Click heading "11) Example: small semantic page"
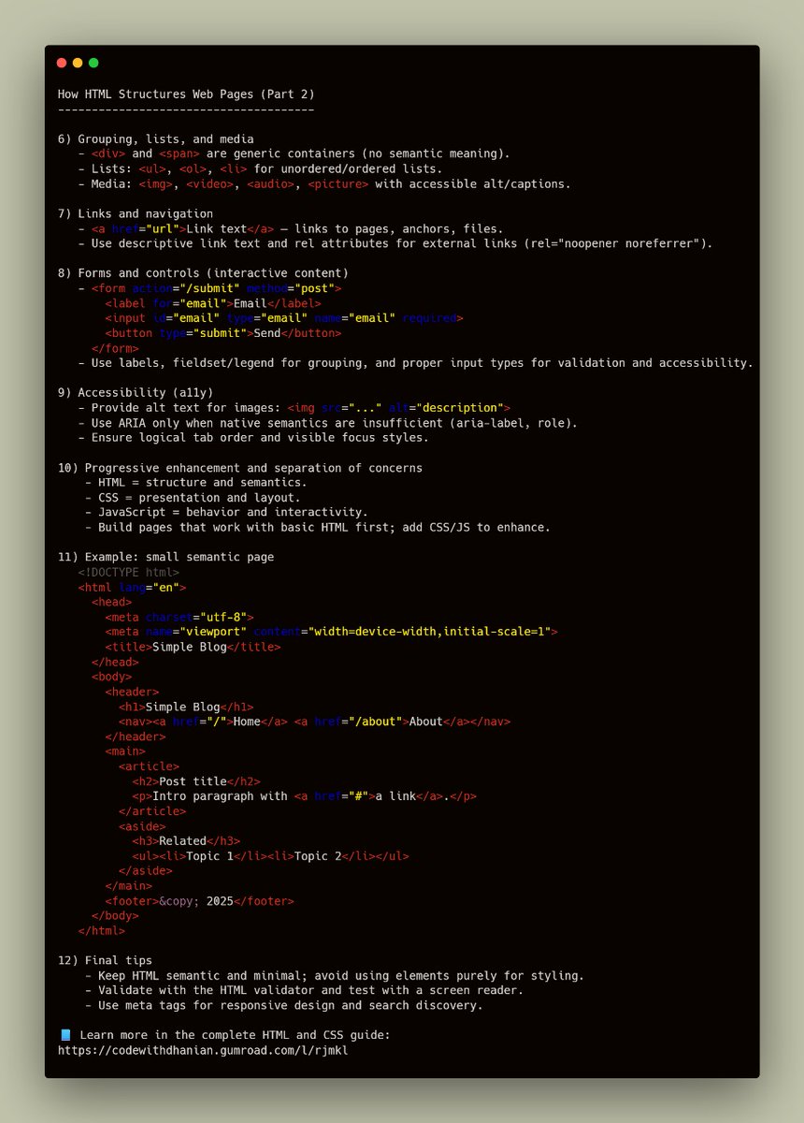804x1123 pixels. pyautogui.click(x=165, y=557)
